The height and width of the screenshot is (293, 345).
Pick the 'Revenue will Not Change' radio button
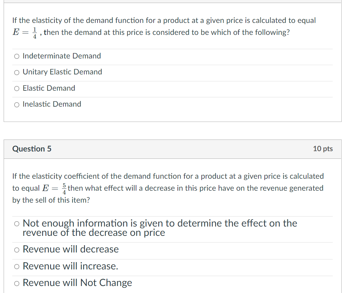coord(17,283)
